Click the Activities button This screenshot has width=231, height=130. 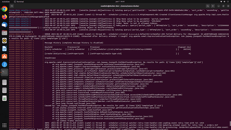tap(6, 2)
